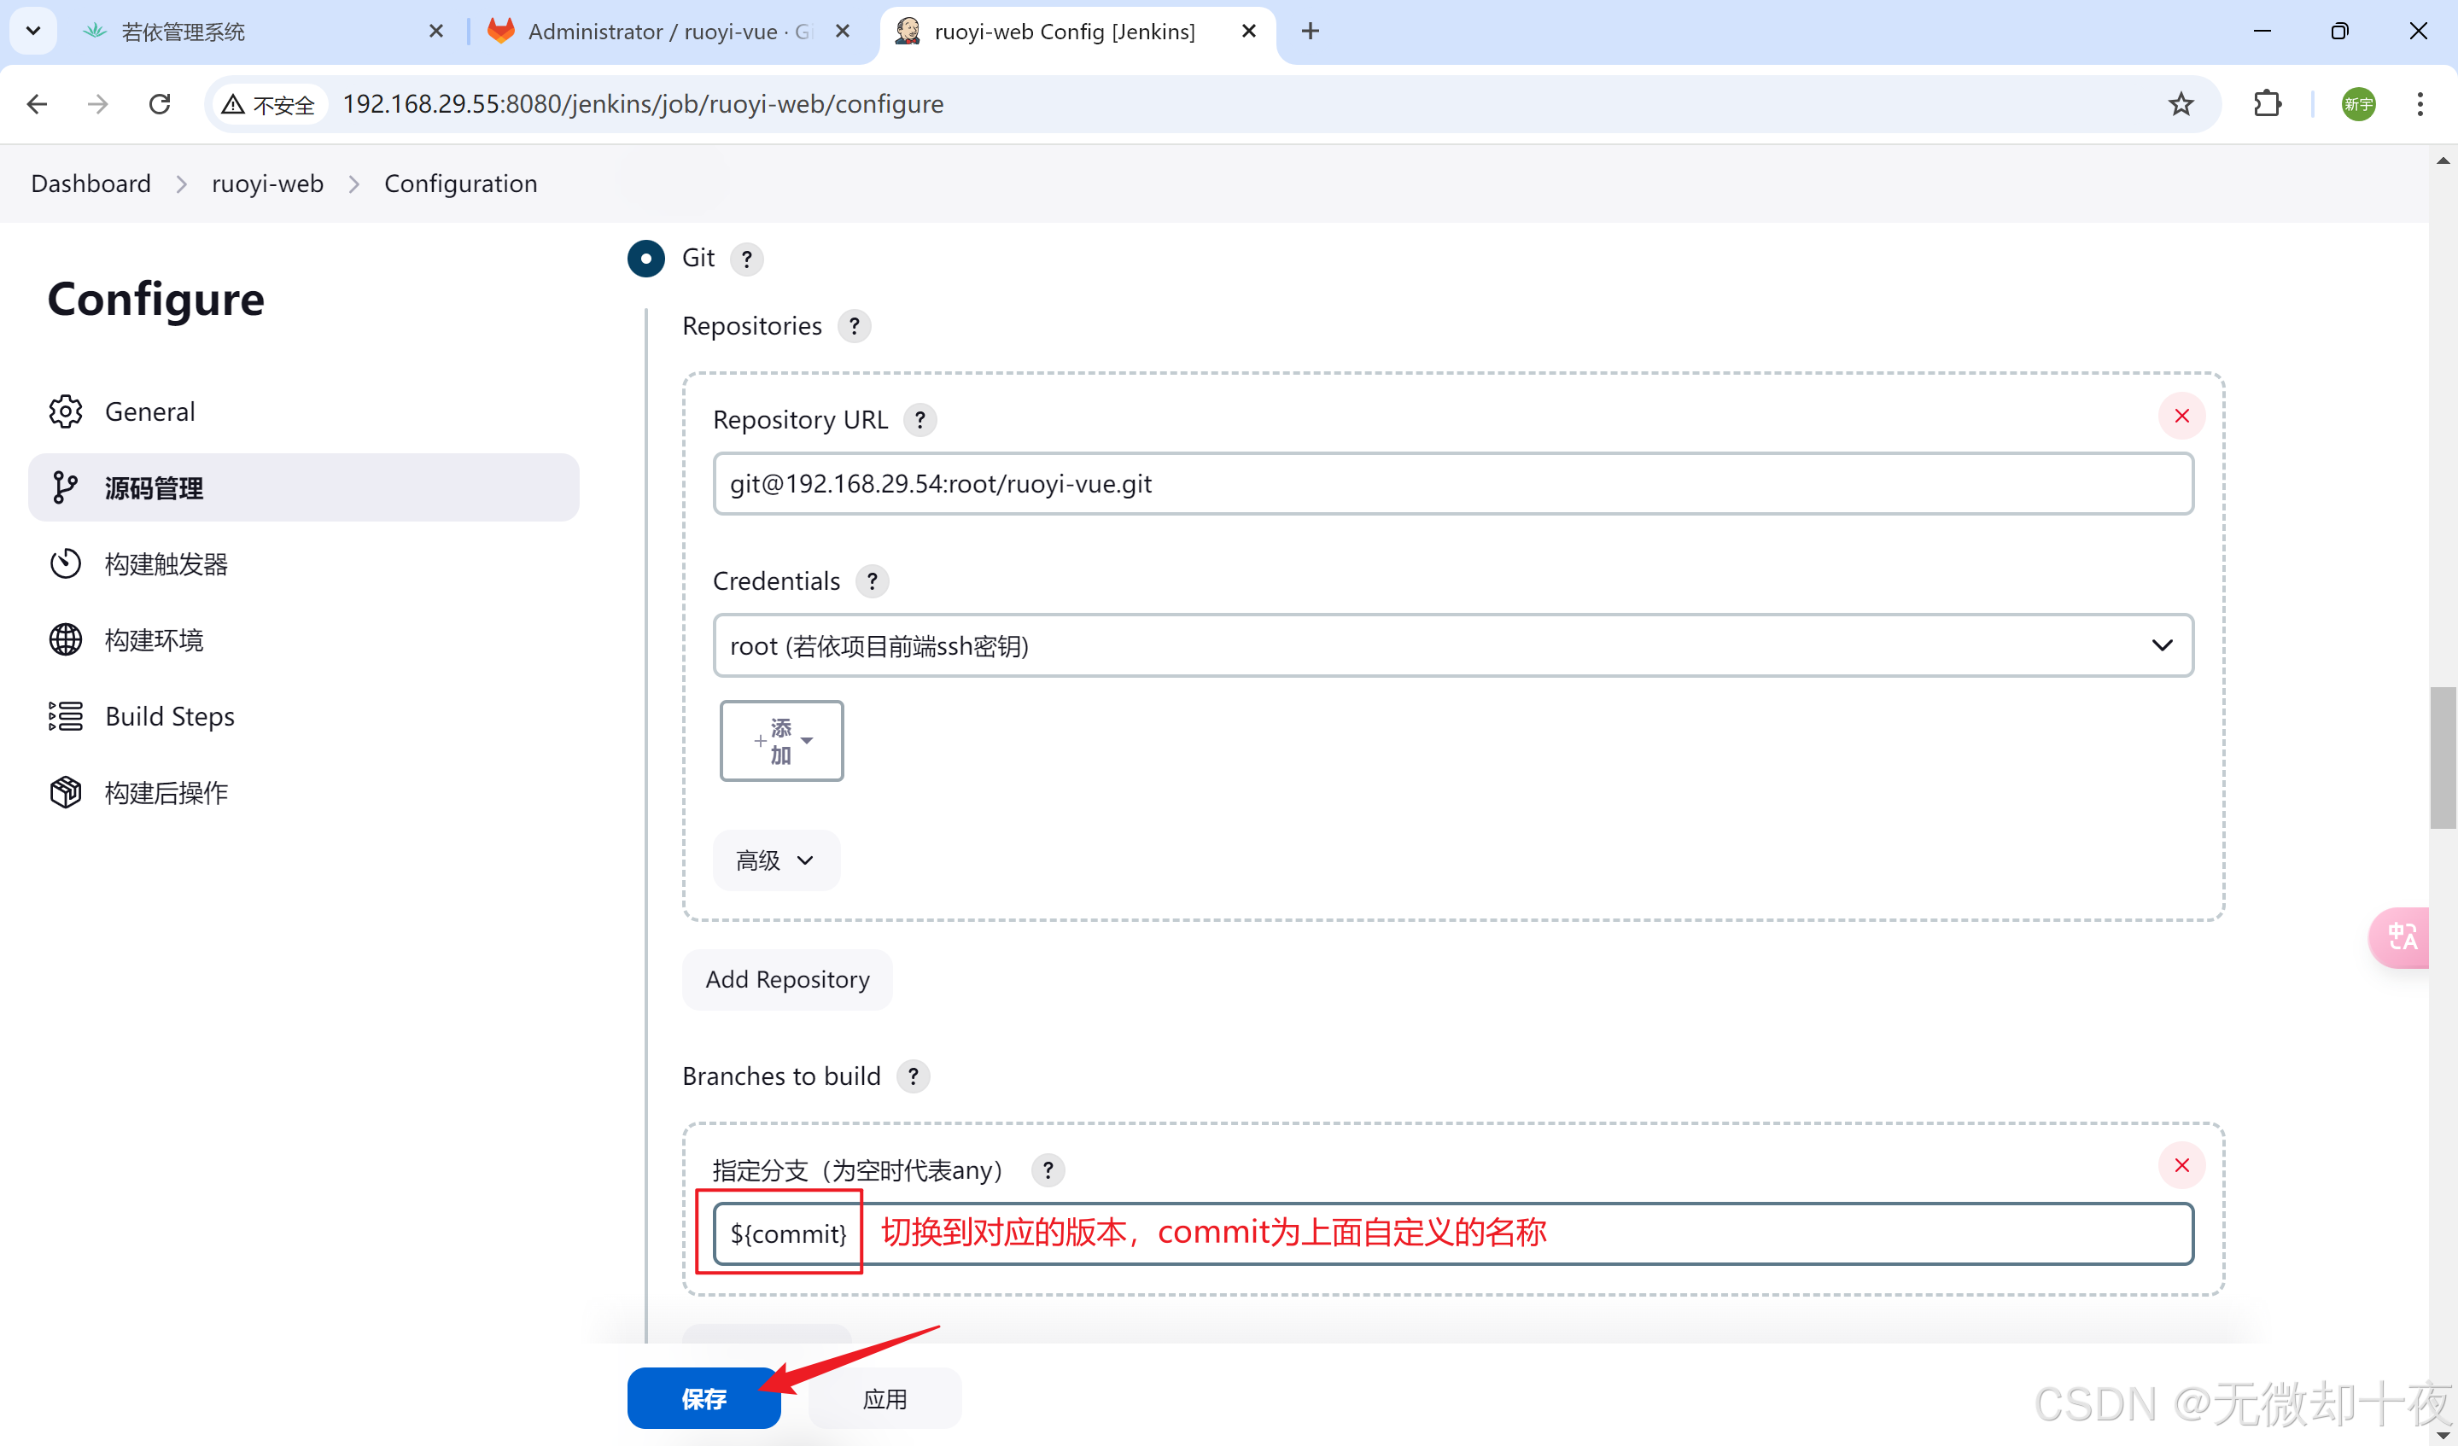Open the browser extensions puzzle icon
The image size is (2458, 1446).
click(2267, 103)
